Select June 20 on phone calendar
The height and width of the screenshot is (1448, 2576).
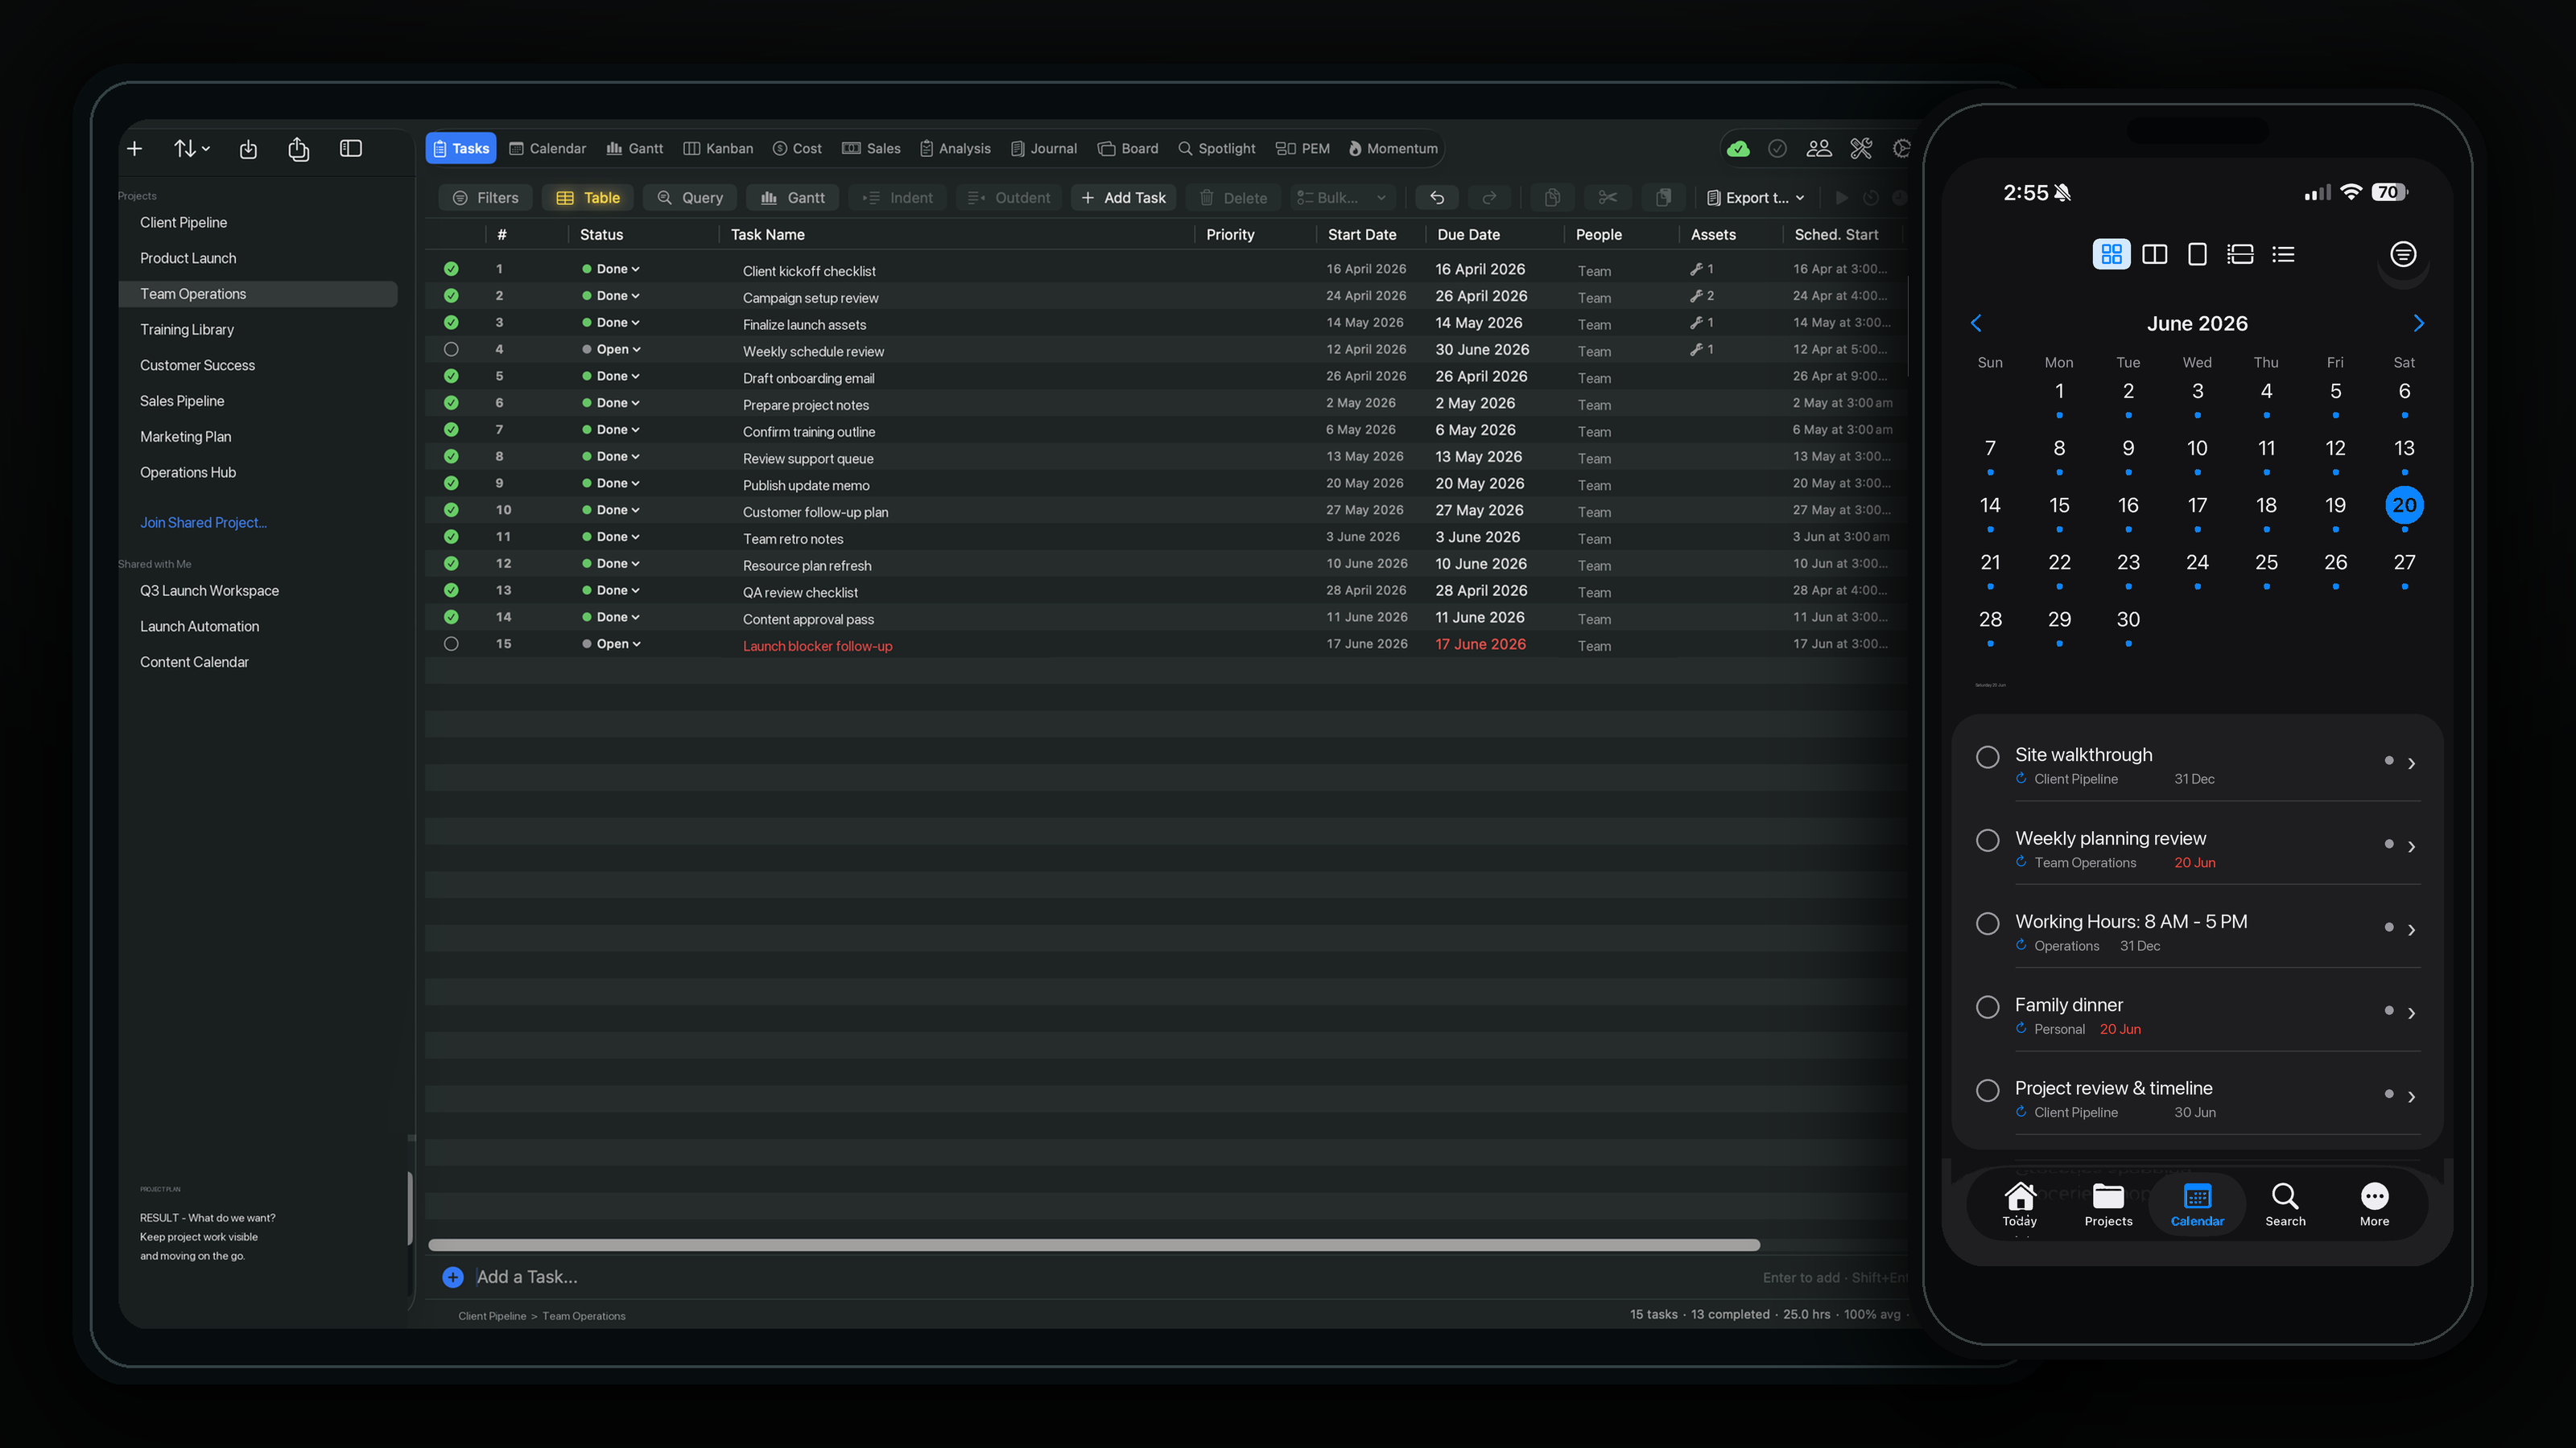[x=2404, y=506]
